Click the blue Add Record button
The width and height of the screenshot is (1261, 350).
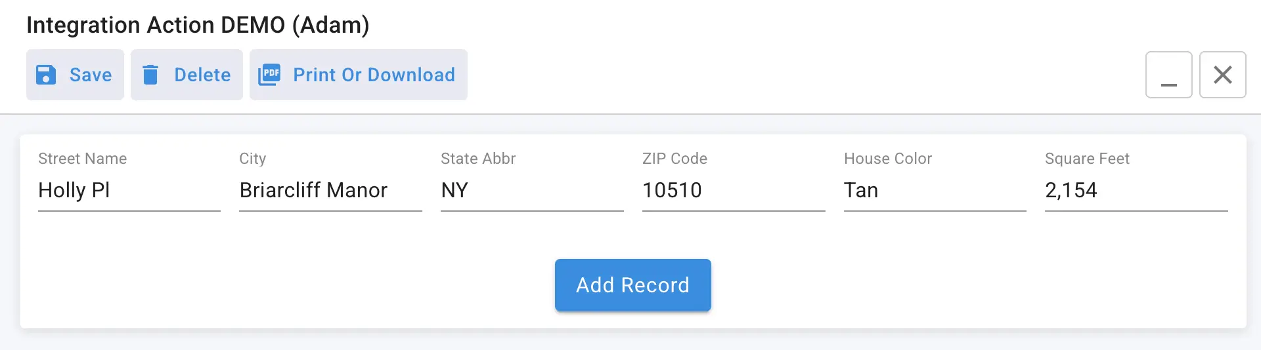[x=632, y=285]
